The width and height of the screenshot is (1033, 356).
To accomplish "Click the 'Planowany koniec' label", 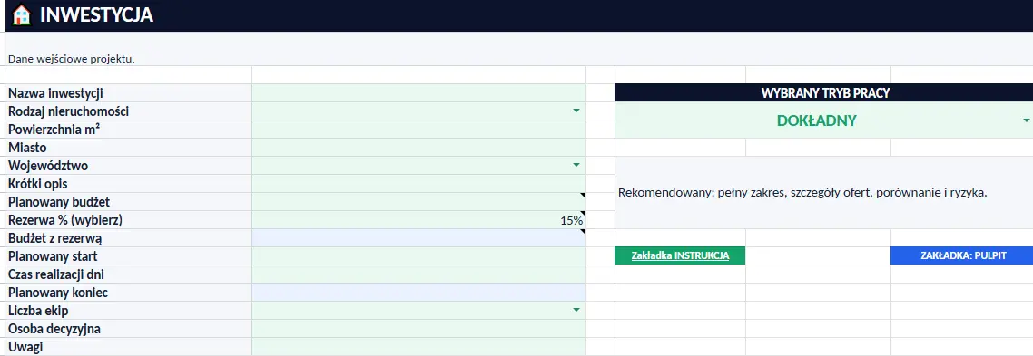I will coord(58,293).
